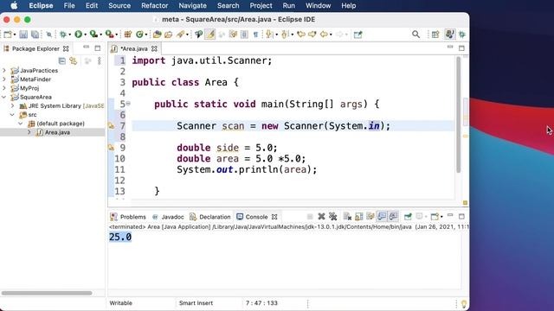Open dropdown arrow beside New Class icon
This screenshot has height=311, width=554.
tap(146, 35)
